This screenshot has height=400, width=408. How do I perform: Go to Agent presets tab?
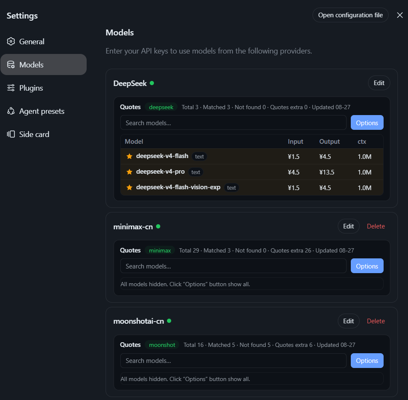tap(43, 111)
